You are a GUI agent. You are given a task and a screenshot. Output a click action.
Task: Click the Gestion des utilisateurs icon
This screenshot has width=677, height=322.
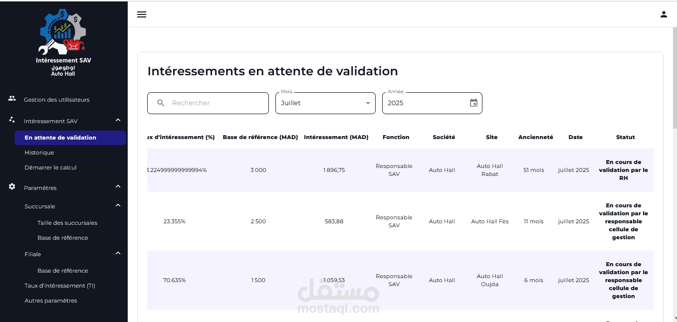(x=11, y=98)
